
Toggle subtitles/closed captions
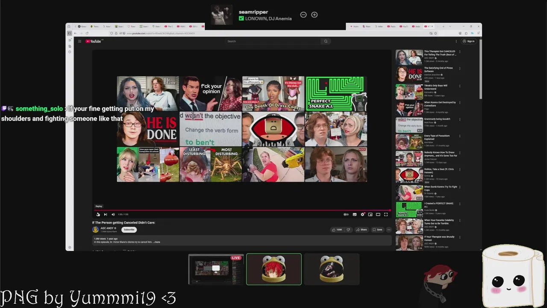click(x=355, y=214)
